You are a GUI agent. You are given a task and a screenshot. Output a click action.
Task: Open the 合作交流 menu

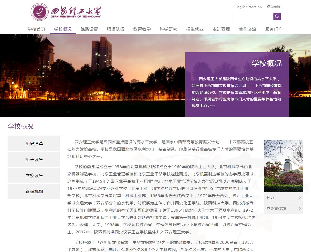pyautogui.click(x=248, y=29)
